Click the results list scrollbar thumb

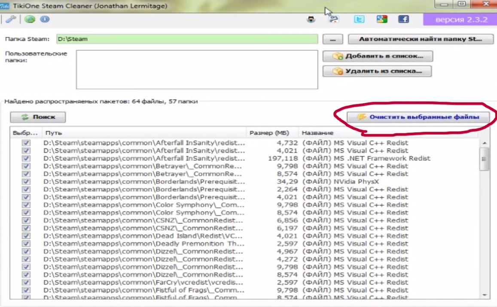[x=484, y=159]
